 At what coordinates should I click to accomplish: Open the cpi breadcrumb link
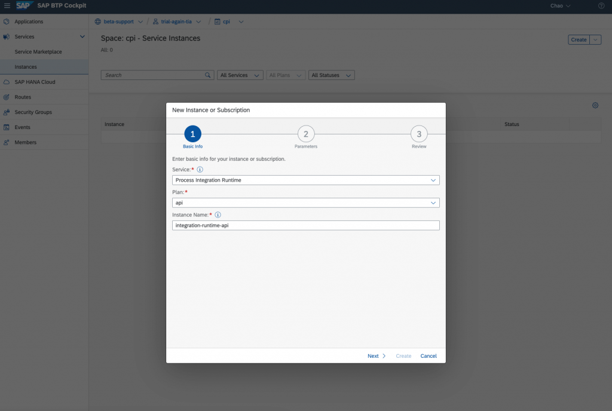click(227, 22)
